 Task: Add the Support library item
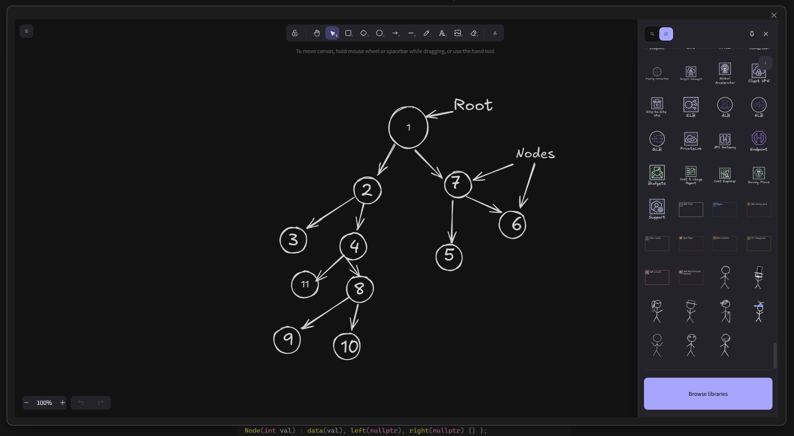657,209
